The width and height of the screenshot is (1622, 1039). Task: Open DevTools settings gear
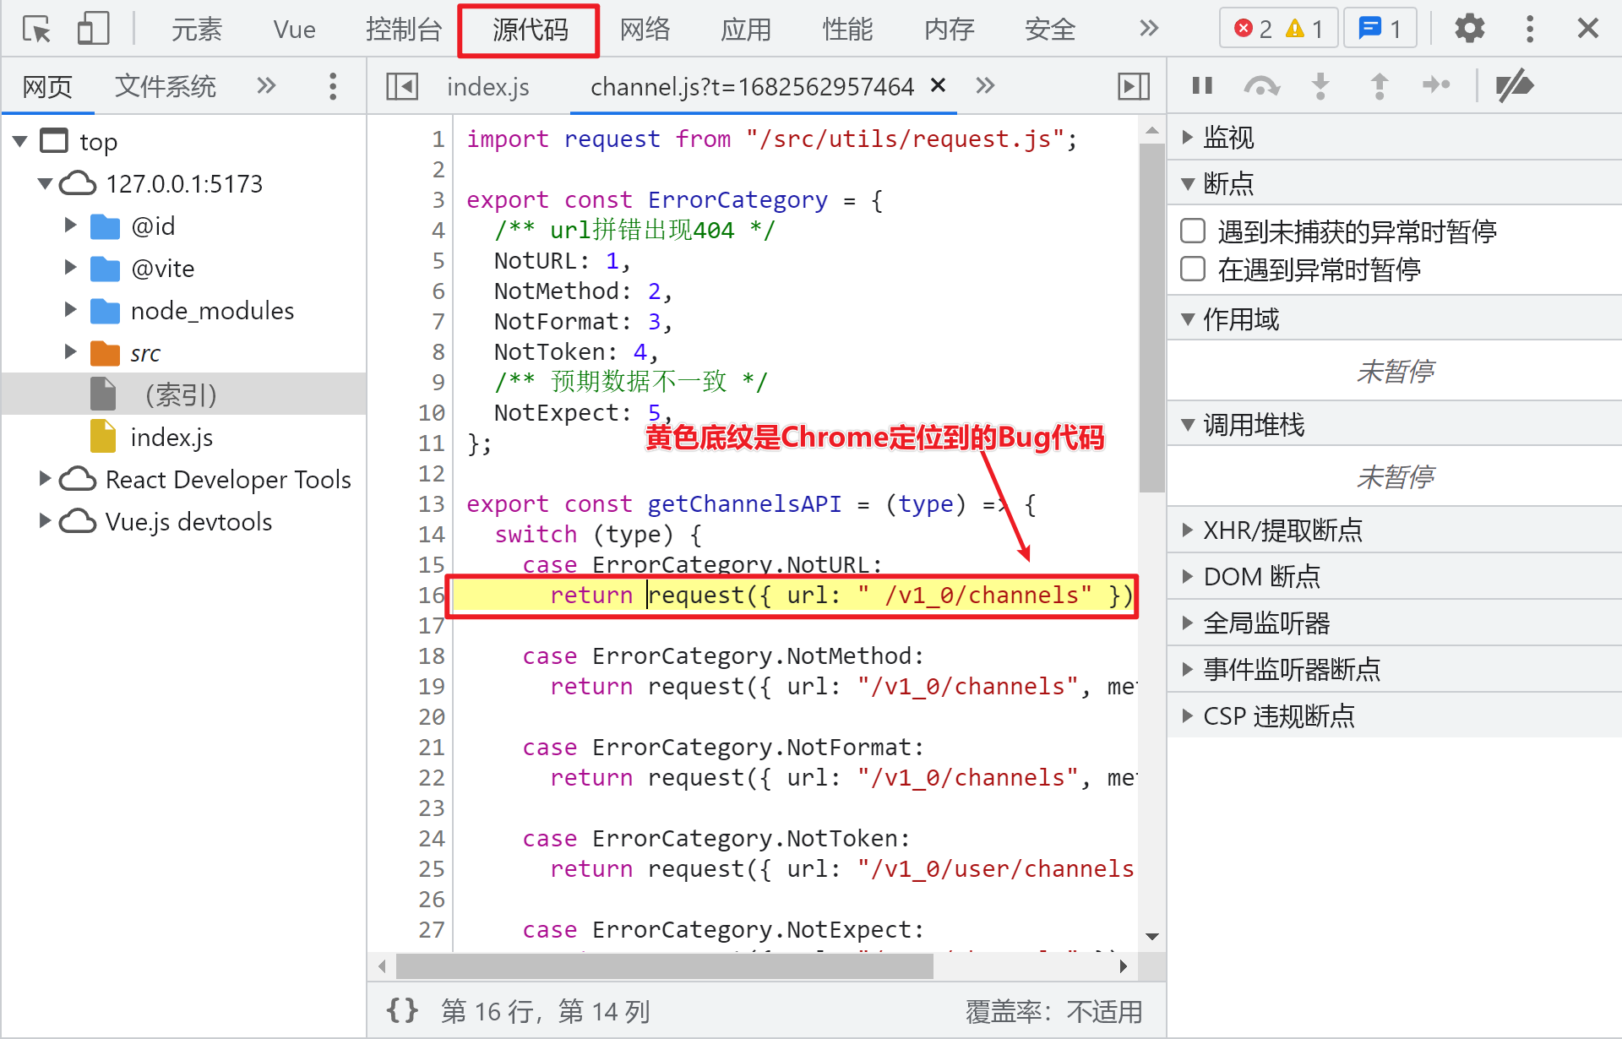click(x=1469, y=29)
